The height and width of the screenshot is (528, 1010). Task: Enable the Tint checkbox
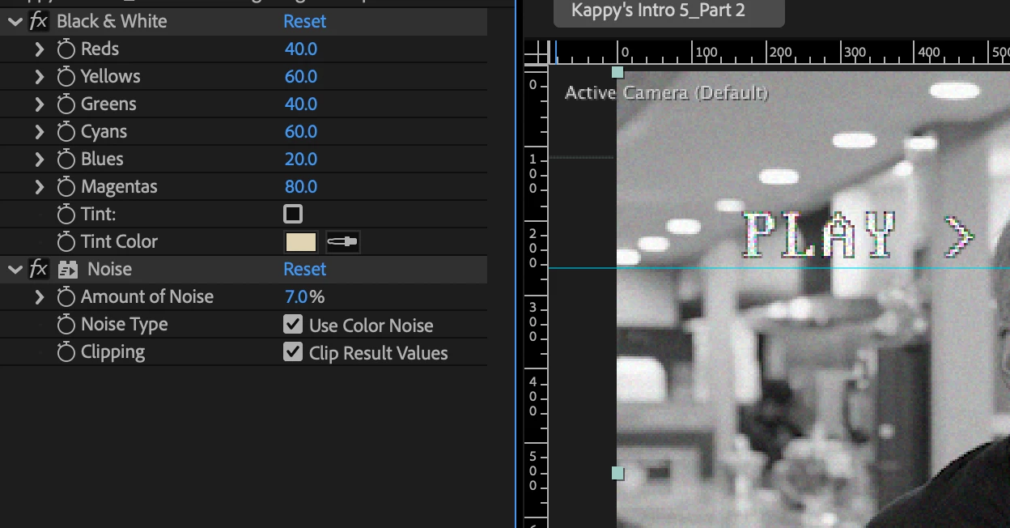tap(293, 214)
